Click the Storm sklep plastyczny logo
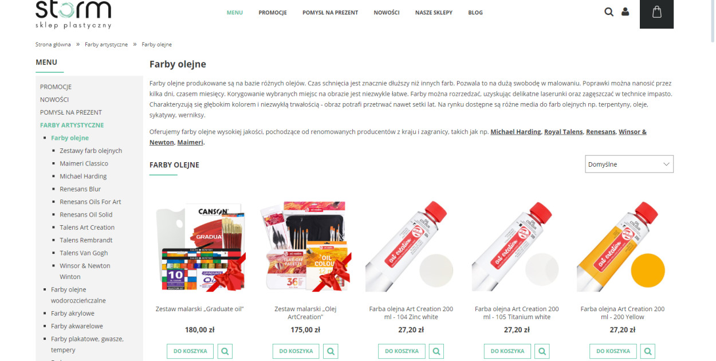The width and height of the screenshot is (716, 361). pos(73,14)
